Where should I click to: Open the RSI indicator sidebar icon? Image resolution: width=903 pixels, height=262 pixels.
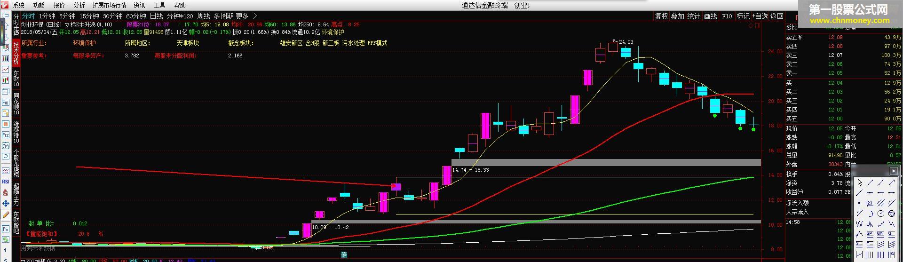click(6, 181)
